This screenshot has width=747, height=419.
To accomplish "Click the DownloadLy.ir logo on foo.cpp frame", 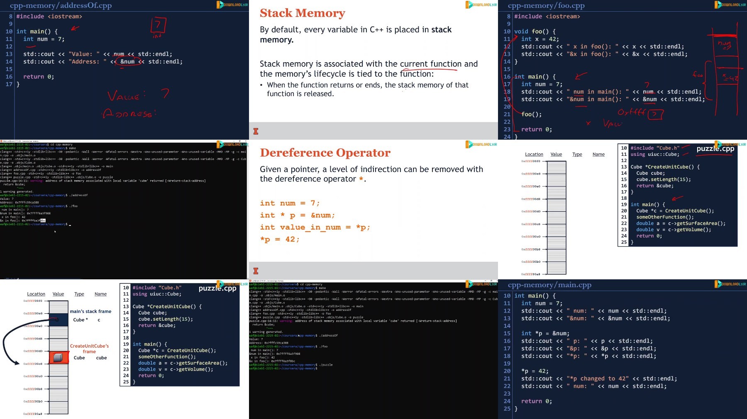I will coord(730,5).
